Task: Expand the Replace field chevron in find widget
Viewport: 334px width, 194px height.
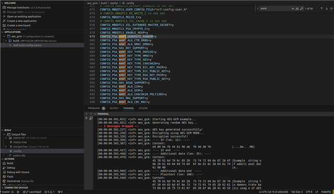Action: click(257, 8)
